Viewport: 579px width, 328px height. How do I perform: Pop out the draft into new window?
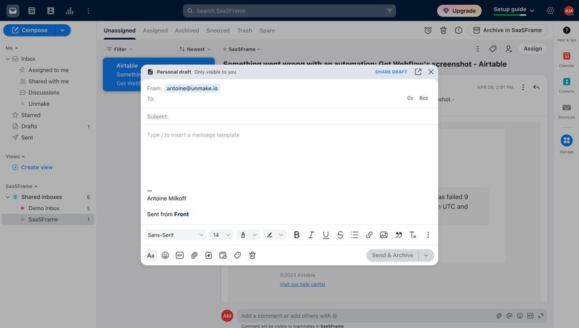[418, 72]
